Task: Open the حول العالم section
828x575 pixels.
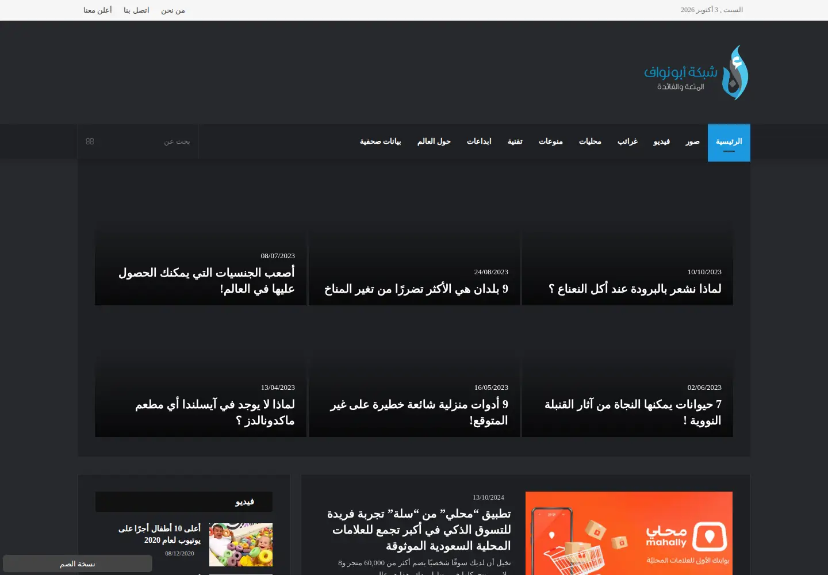Action: pos(434,141)
